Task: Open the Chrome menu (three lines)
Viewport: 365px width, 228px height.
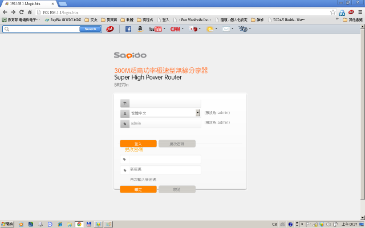Action: pyautogui.click(x=360, y=12)
